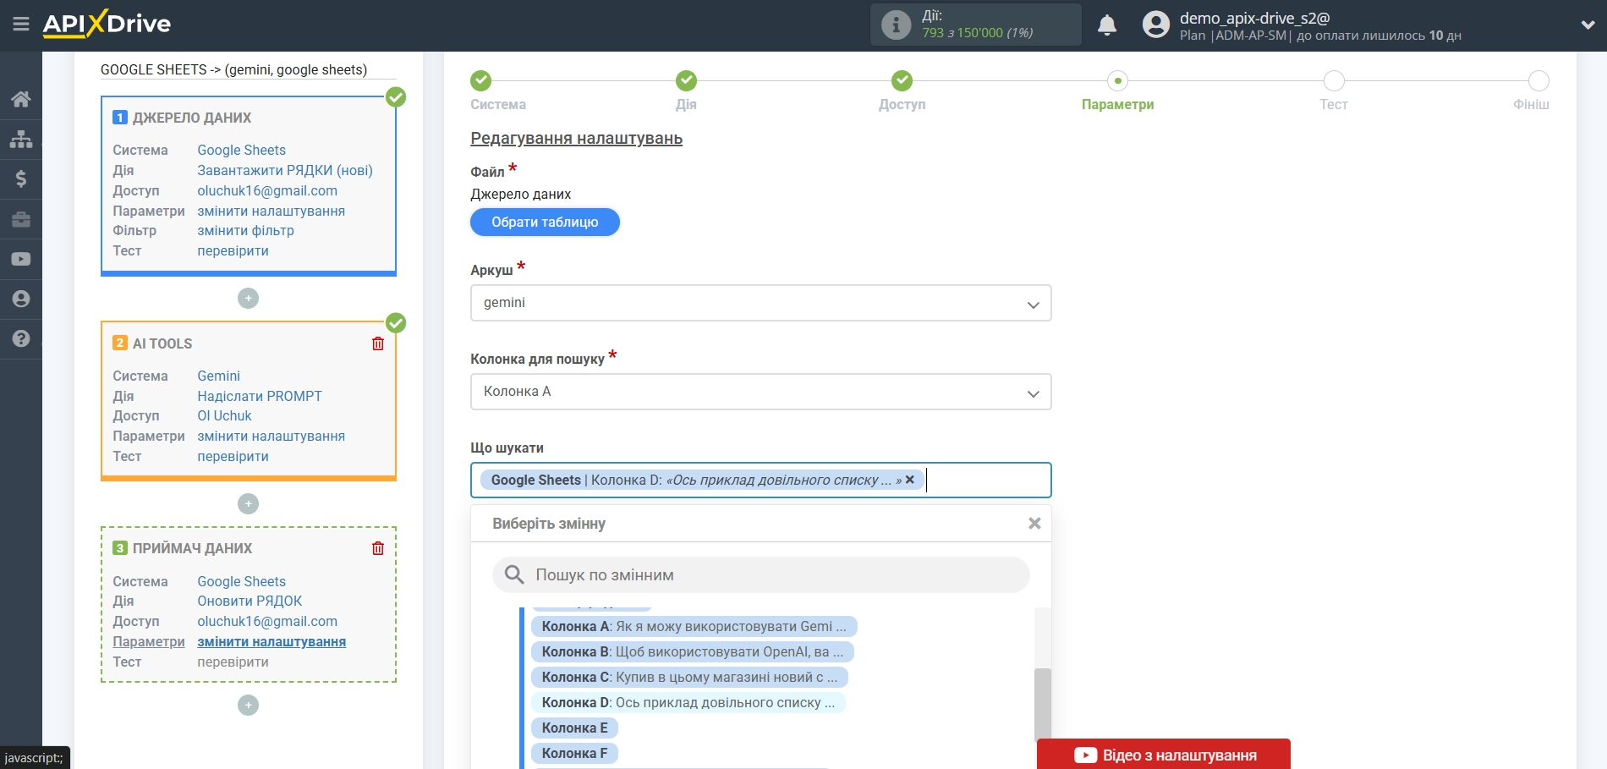Screen dimensions: 1607x769
Task: Open oluchuk16@gmail.com in ДЖЕРЕЛО ДАНИХ
Action: click(x=267, y=190)
